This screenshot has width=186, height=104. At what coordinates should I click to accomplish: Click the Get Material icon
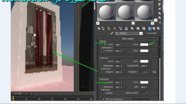(x=99, y=28)
